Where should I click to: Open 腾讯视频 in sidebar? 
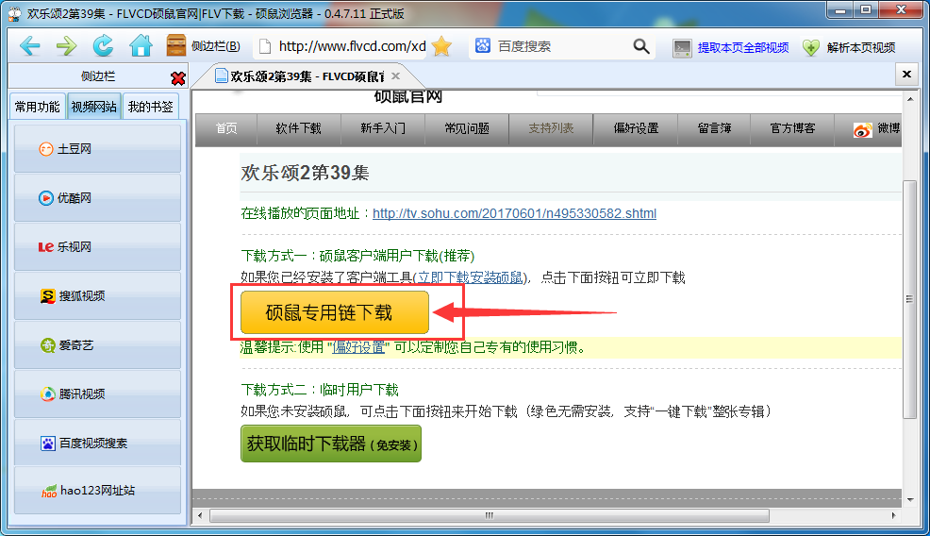tap(97, 394)
